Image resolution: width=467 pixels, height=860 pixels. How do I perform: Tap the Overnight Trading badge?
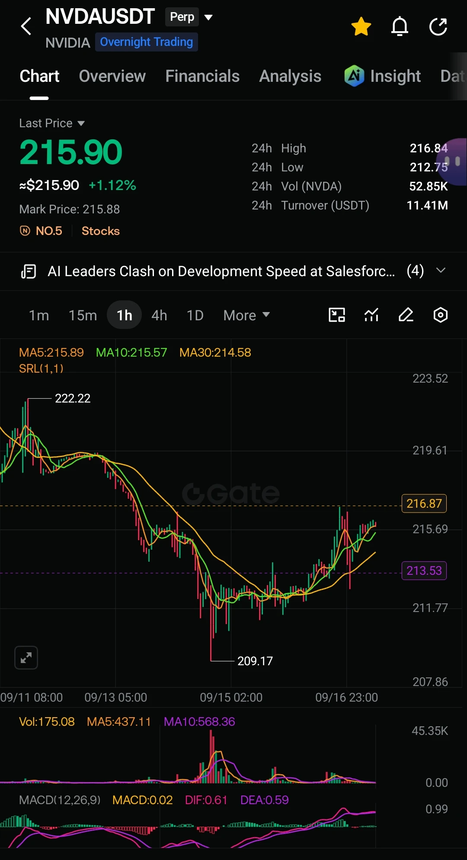point(147,42)
